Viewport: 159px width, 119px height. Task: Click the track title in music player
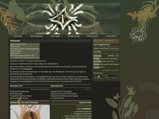(x=106, y=41)
